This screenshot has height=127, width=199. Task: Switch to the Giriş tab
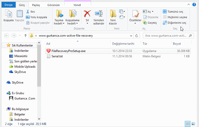click(22, 5)
